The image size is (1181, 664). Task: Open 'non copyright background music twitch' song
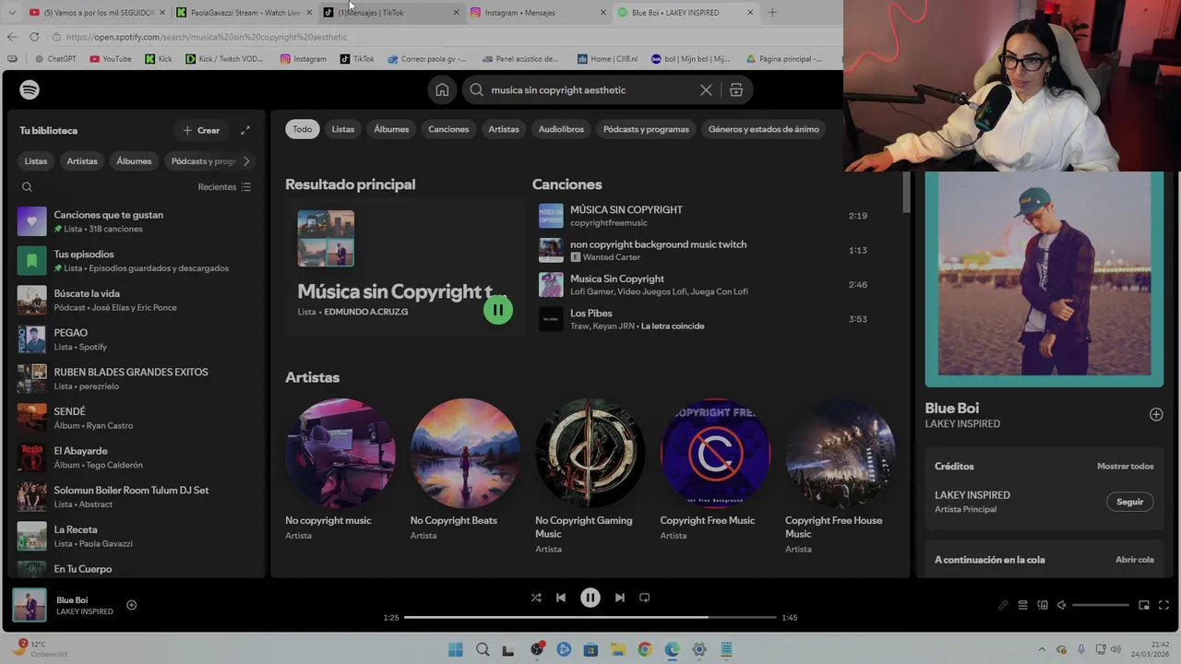point(703,250)
